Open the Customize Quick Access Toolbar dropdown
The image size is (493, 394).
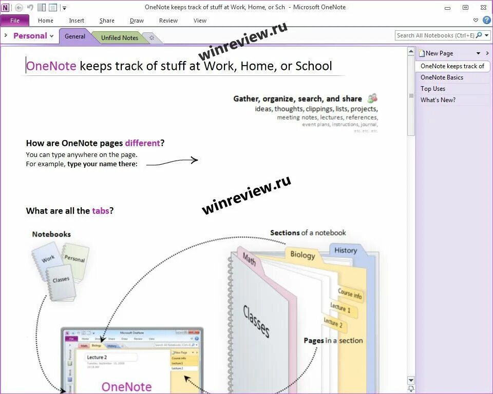[64, 8]
